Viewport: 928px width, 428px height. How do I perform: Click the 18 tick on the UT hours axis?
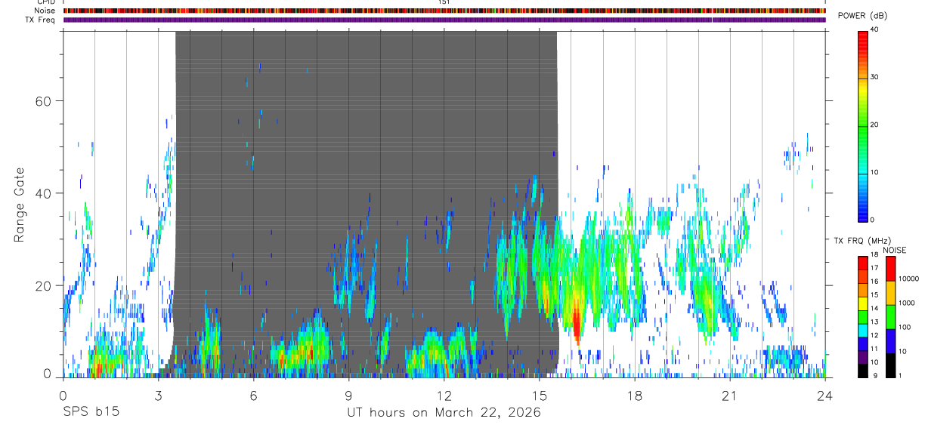[x=635, y=395]
